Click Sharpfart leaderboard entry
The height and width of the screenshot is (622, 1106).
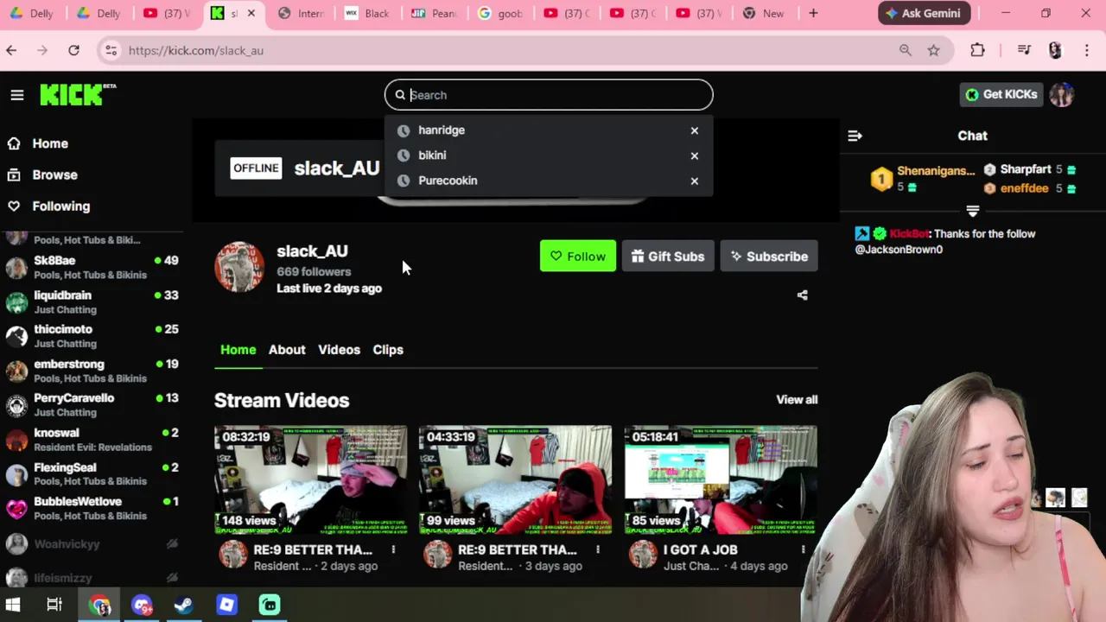click(1030, 169)
